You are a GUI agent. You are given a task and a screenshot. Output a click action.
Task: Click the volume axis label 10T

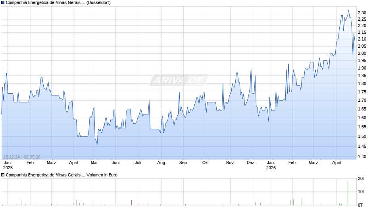361,192
